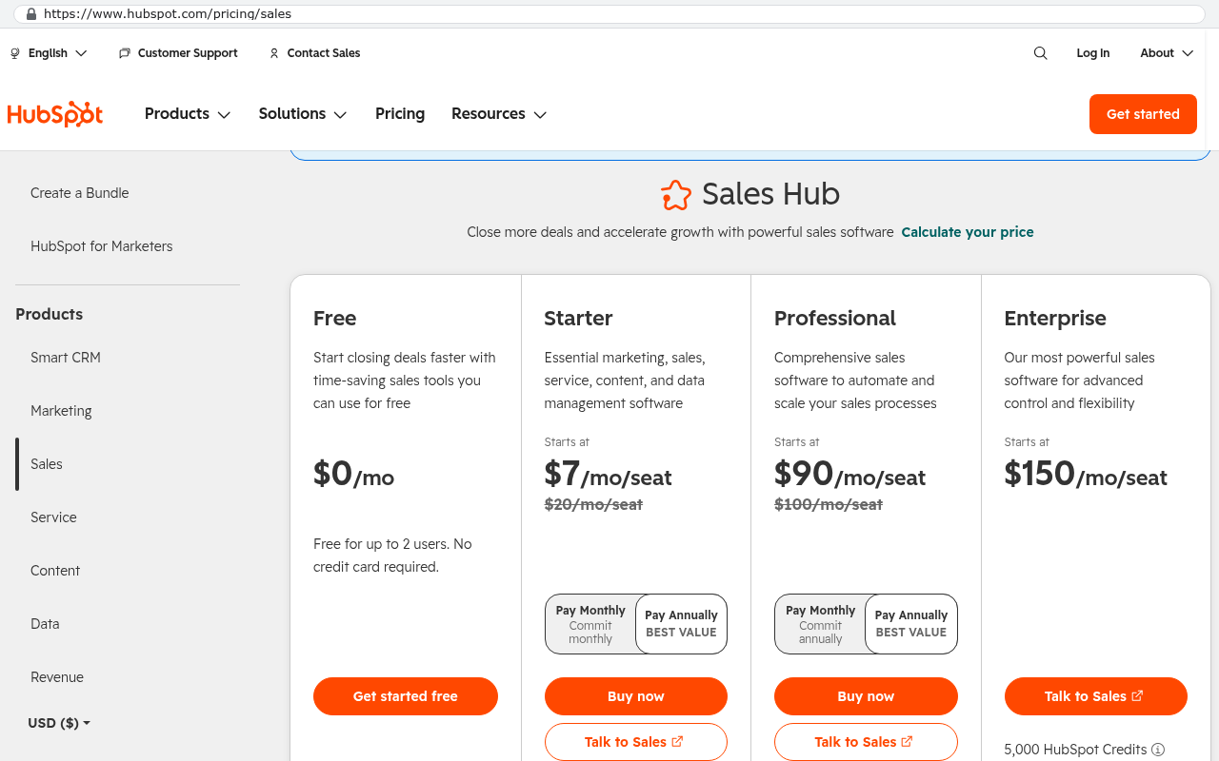The height and width of the screenshot is (761, 1219).
Task: Select Service in the sidebar
Action: point(53,517)
